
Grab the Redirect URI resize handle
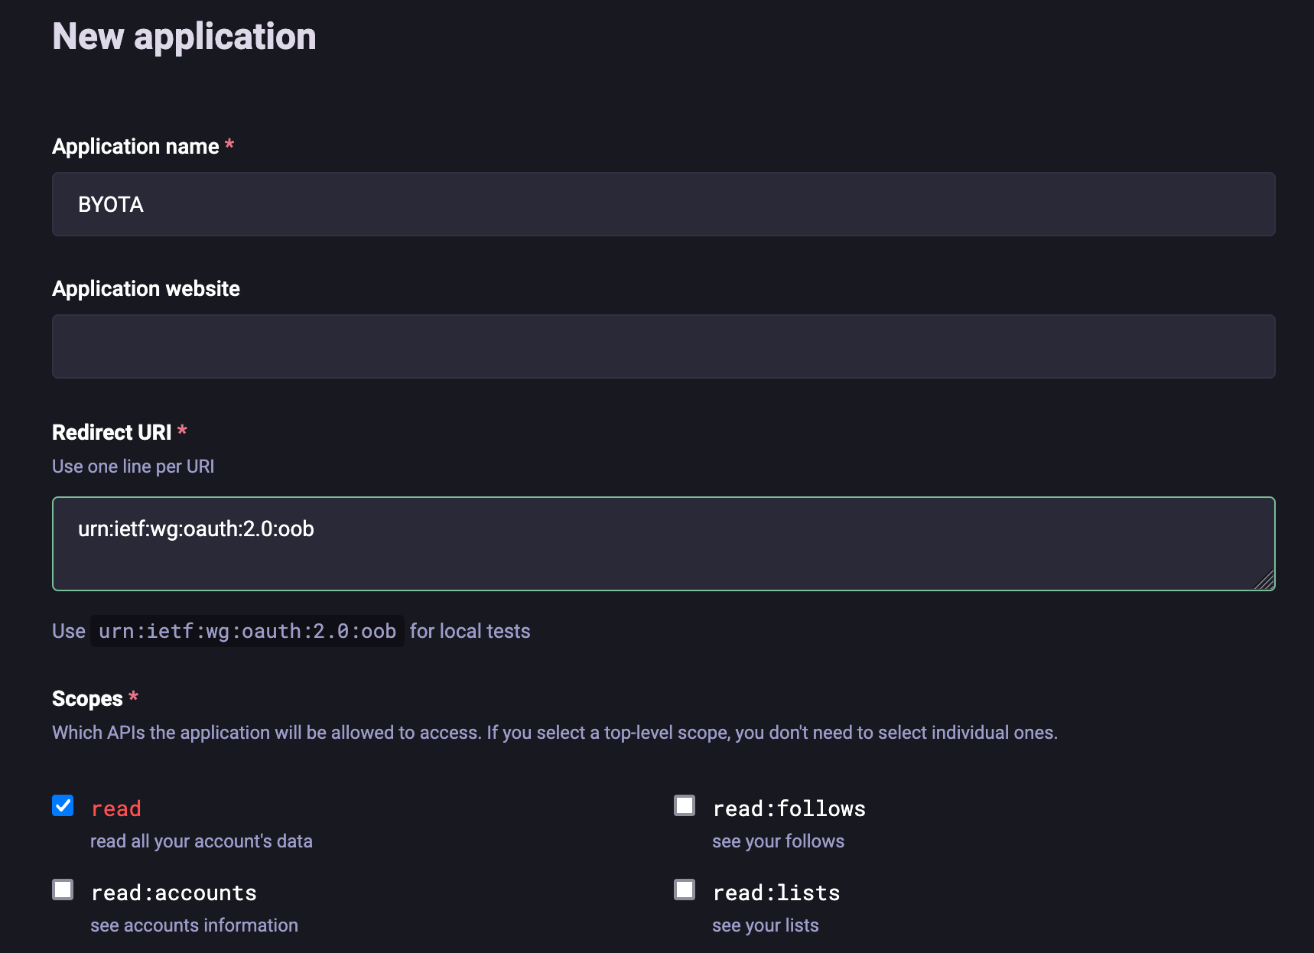click(x=1265, y=581)
